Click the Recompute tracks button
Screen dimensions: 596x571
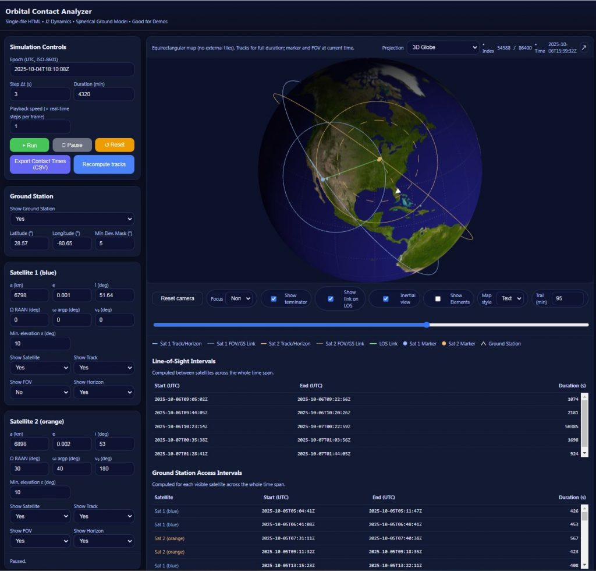click(104, 164)
